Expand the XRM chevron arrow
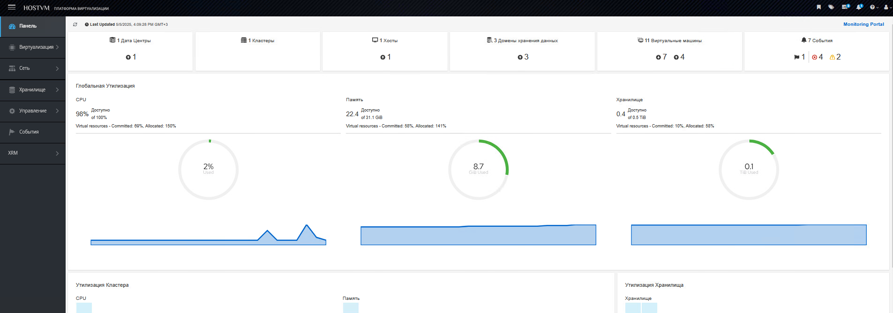 [x=57, y=153]
